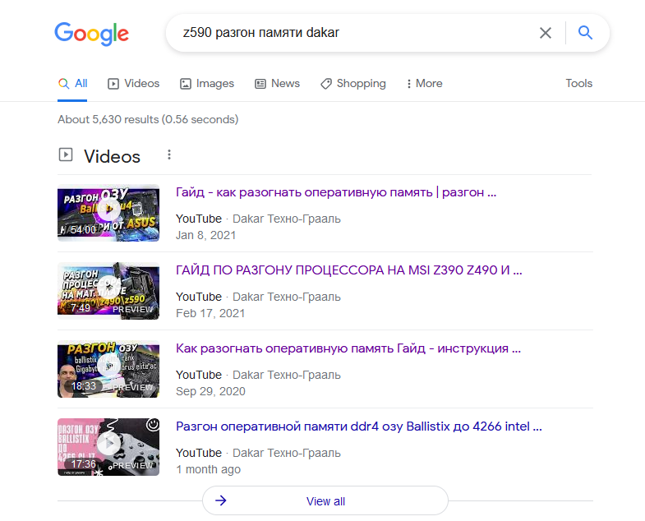The height and width of the screenshot is (521, 645).
Task: Play the 7:49 video thumbnail
Action: (108, 291)
